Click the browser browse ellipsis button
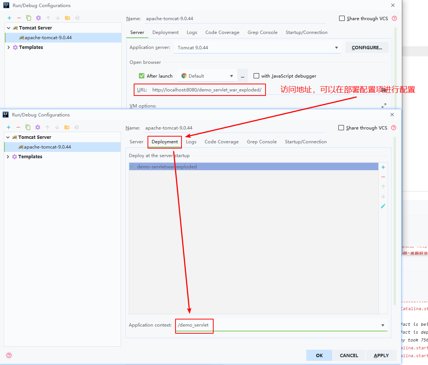The image size is (428, 365). coord(242,76)
